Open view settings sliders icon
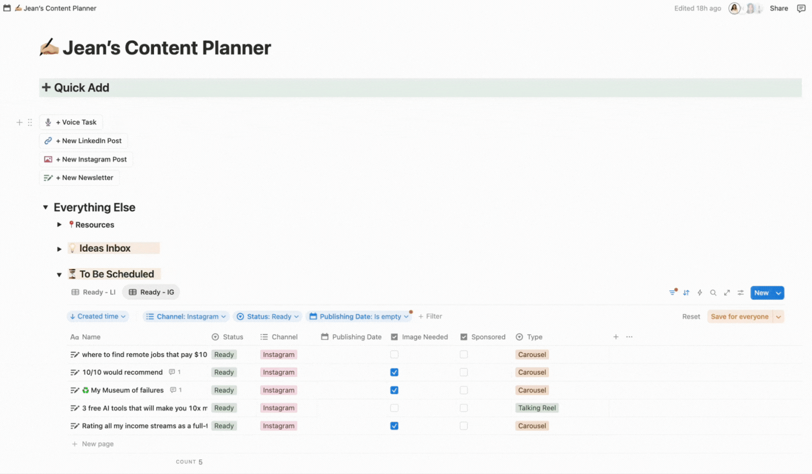The height and width of the screenshot is (474, 812). click(741, 293)
